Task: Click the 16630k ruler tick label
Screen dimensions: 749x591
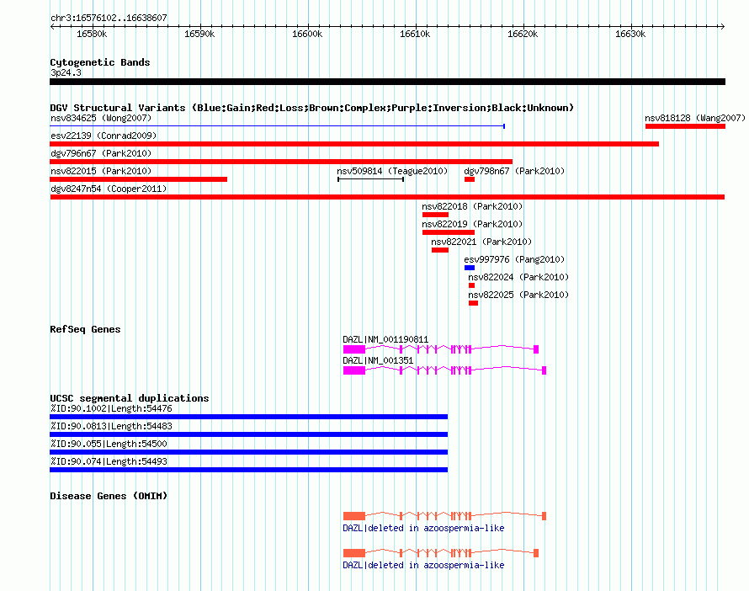Action: click(x=630, y=34)
